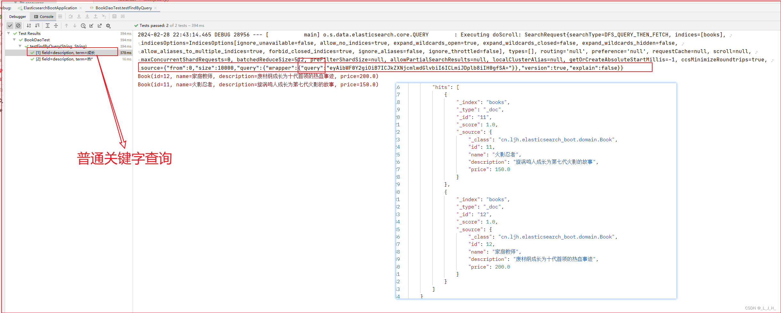This screenshot has height=313, width=781.
Task: Click the "_id": "11" JSON line
Action: (474, 117)
